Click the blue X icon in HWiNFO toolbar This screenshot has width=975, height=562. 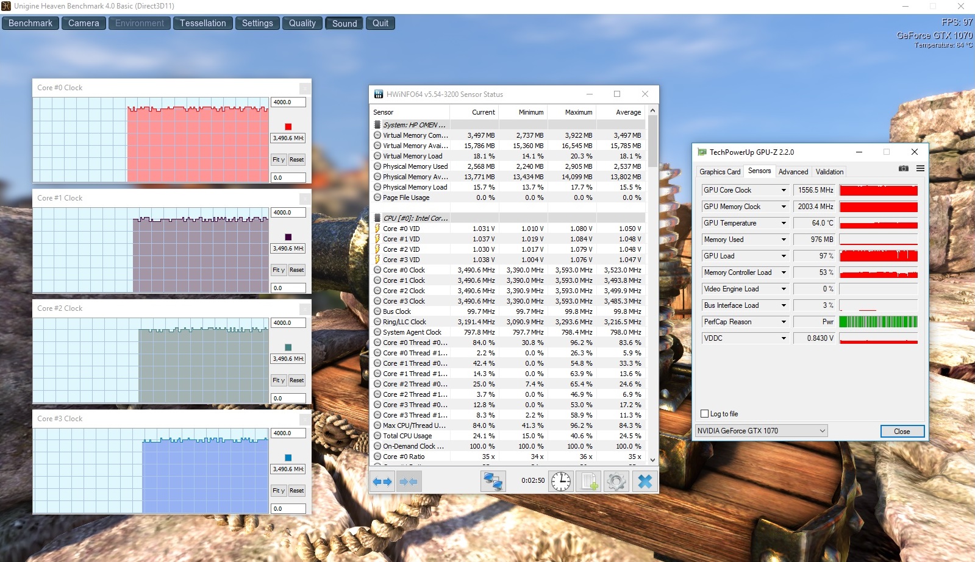click(x=645, y=482)
